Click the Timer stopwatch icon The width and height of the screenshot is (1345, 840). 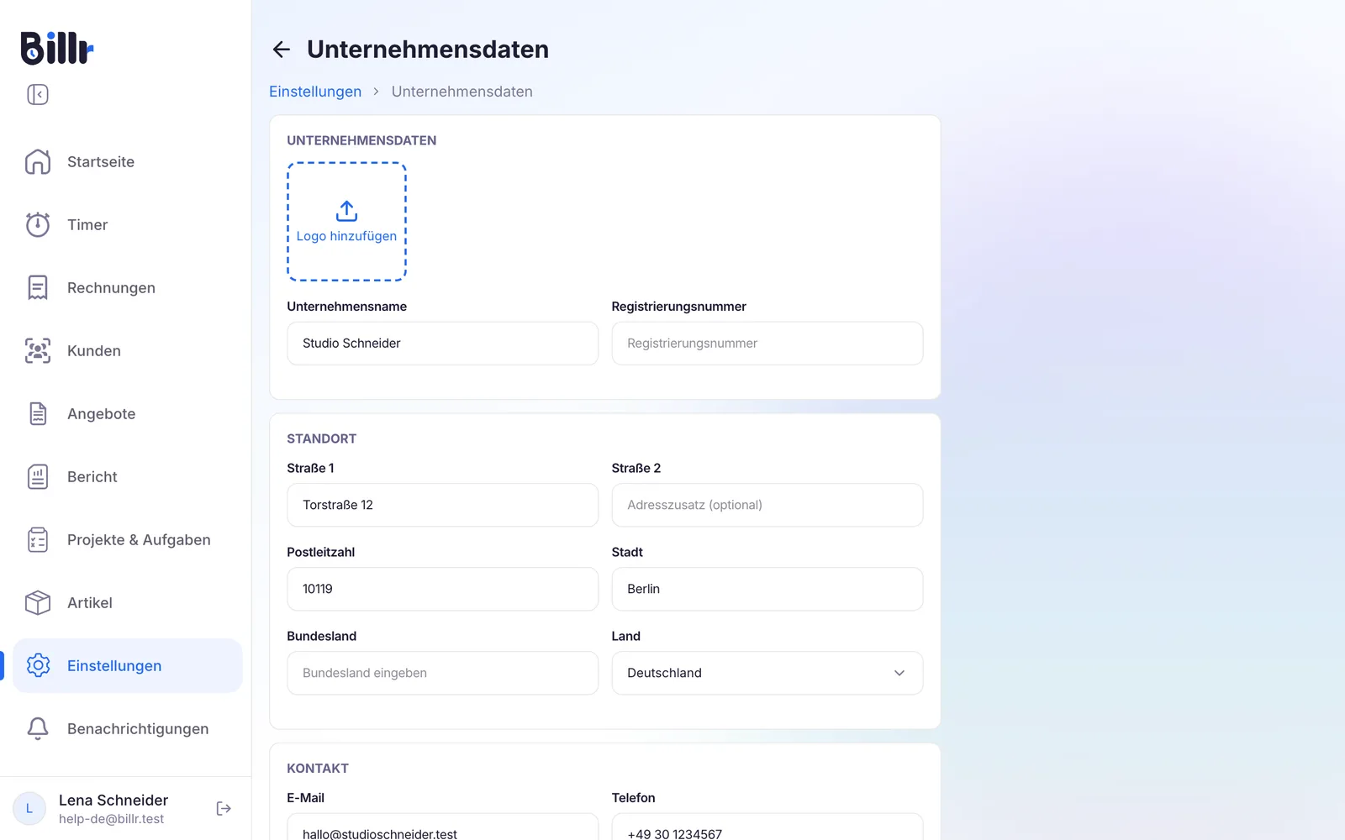coord(38,224)
